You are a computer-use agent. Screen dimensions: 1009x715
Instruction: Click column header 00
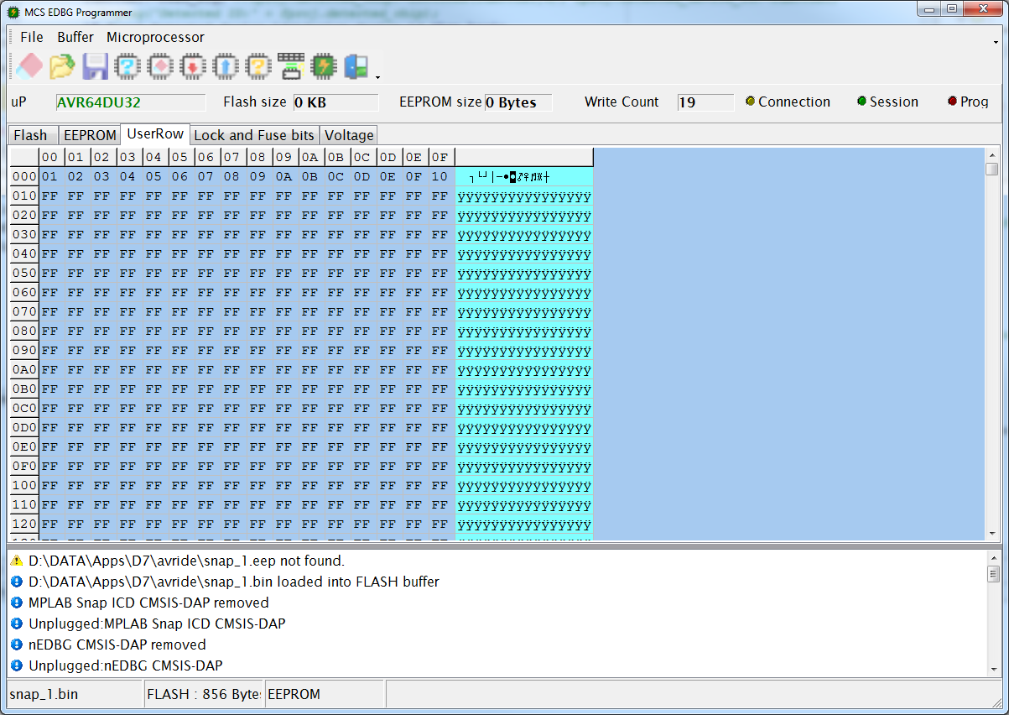point(50,157)
